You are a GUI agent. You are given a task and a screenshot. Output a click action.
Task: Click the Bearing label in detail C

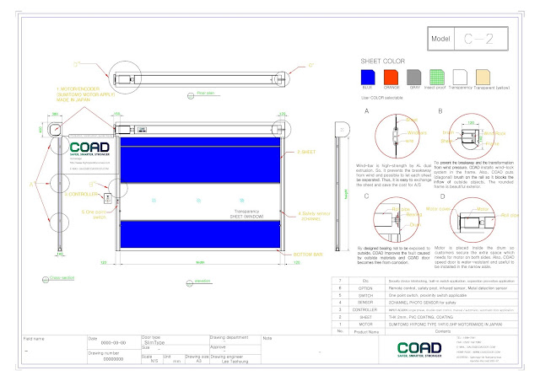click(414, 214)
